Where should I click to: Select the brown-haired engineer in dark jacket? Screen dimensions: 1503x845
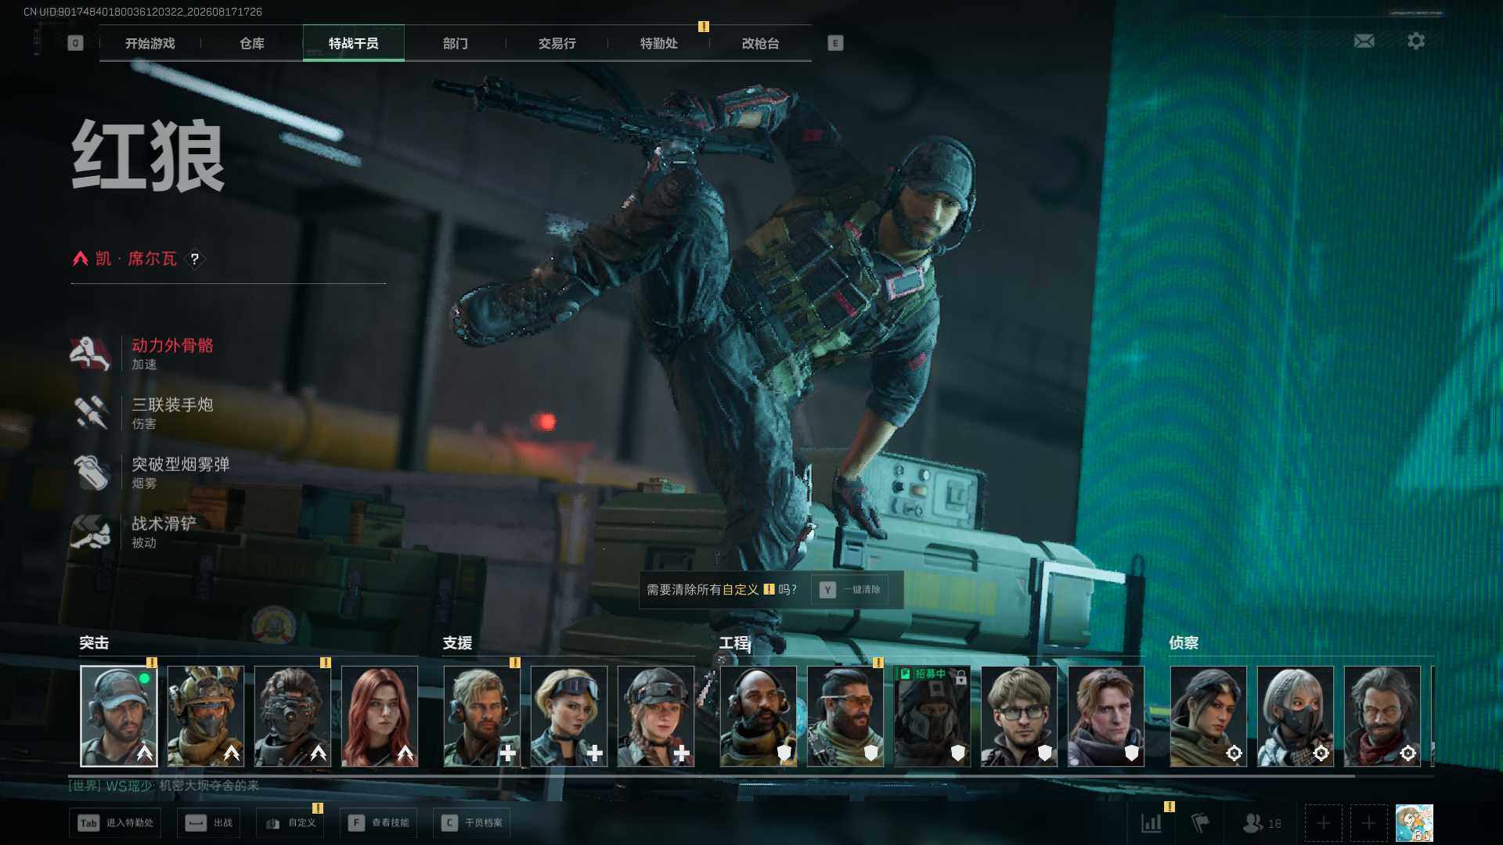(1106, 716)
